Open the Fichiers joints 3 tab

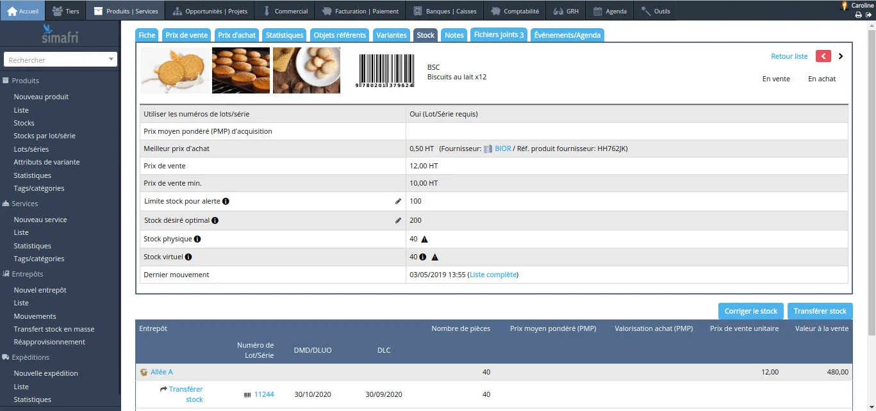[x=499, y=35]
